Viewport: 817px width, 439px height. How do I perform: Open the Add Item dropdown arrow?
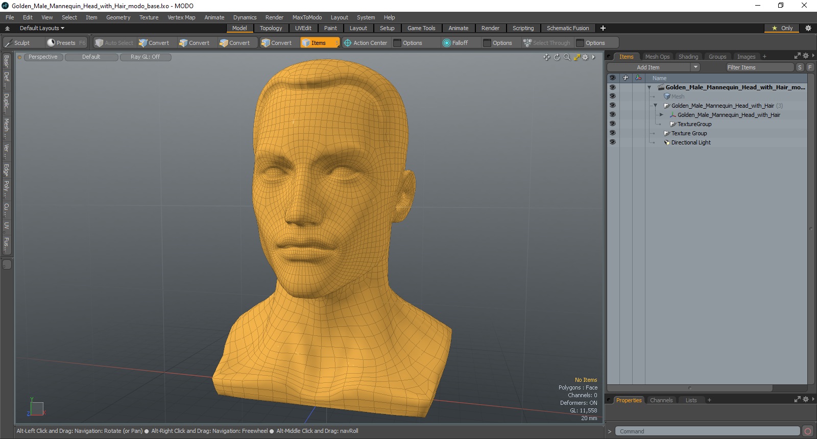695,67
